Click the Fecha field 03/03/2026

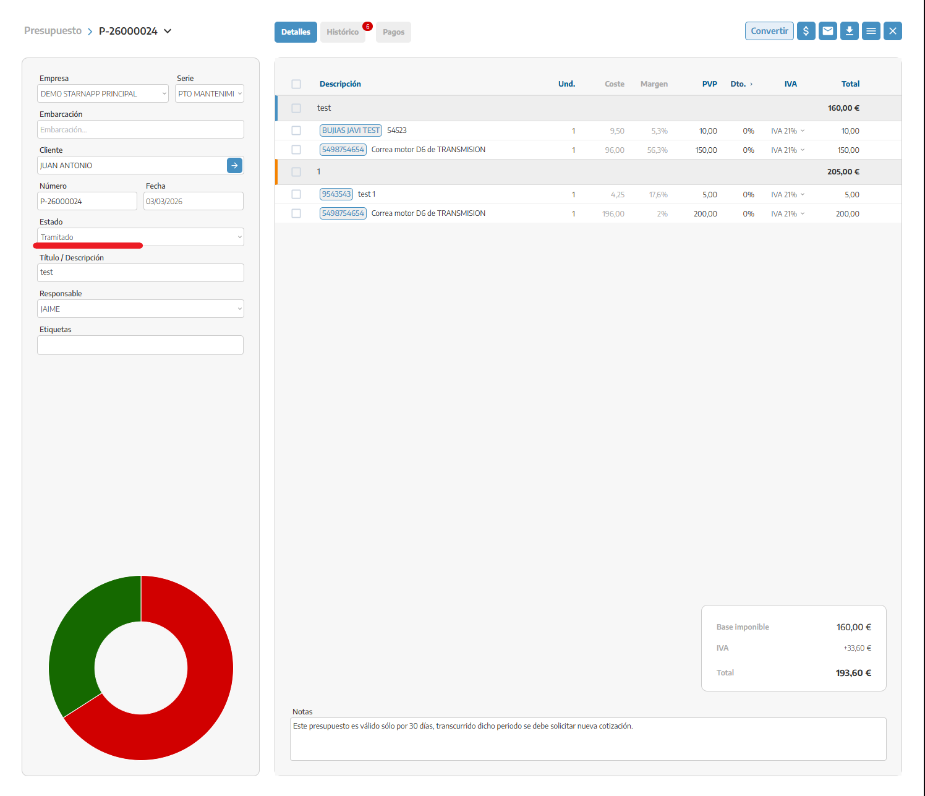pyautogui.click(x=194, y=201)
